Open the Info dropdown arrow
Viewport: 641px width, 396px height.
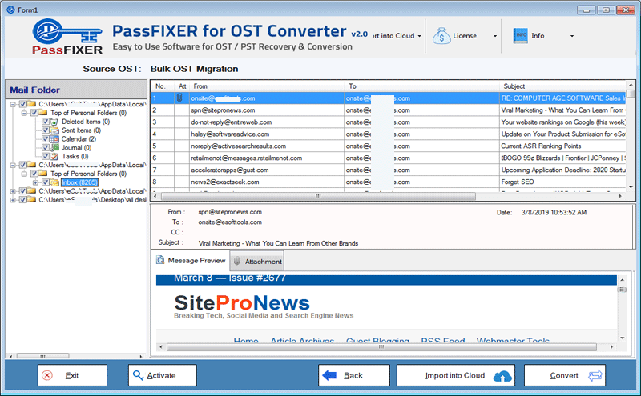point(572,36)
